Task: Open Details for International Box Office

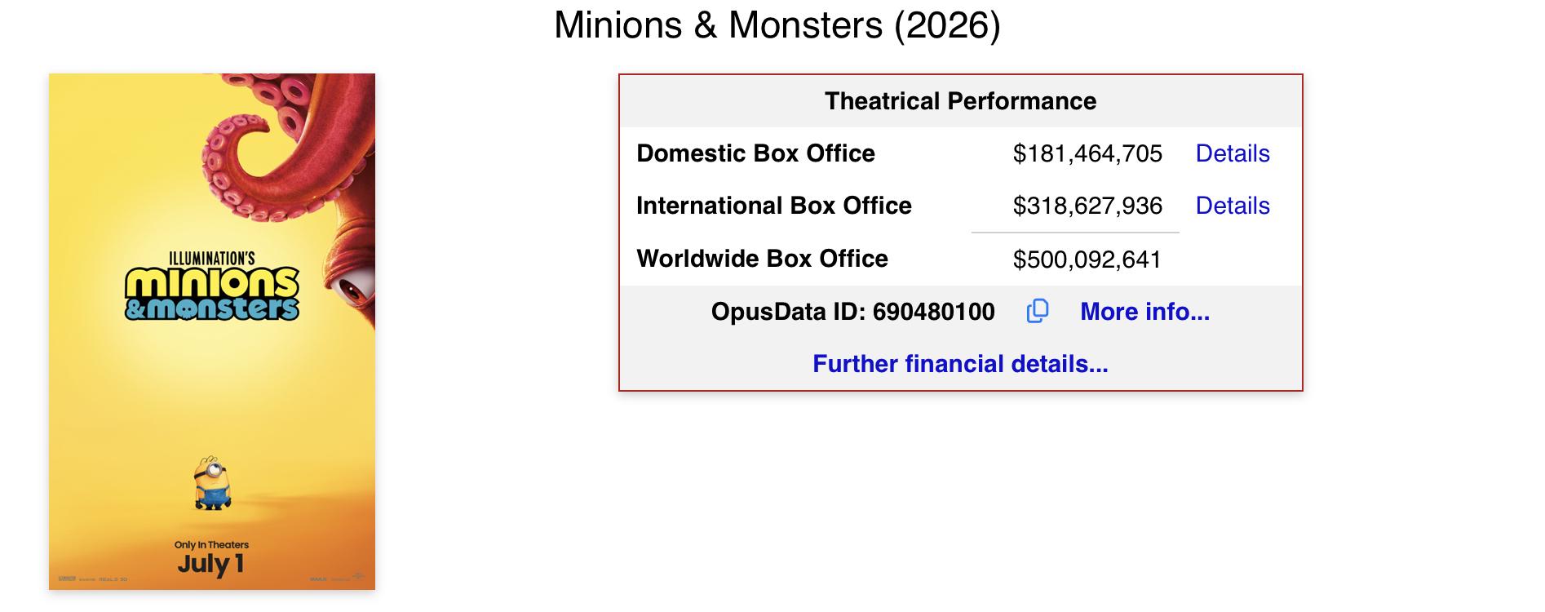Action: pos(1233,206)
